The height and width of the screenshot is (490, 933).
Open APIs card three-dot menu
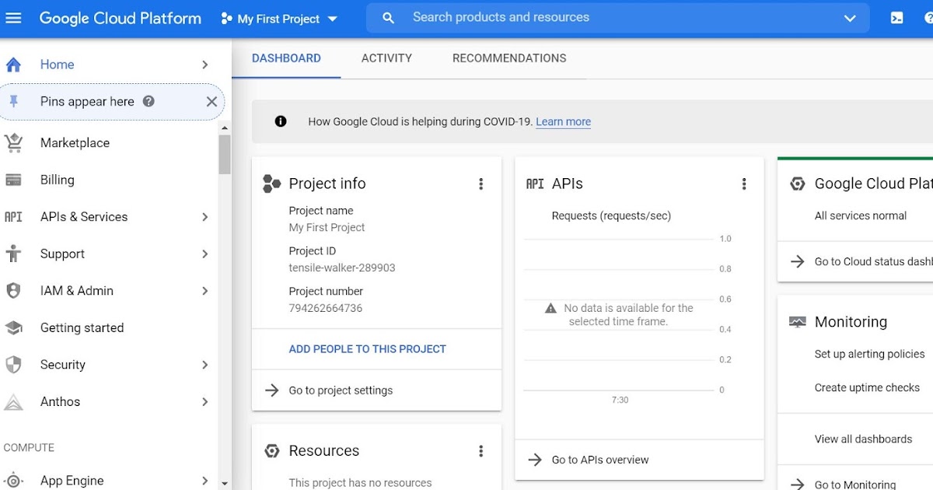tap(743, 184)
